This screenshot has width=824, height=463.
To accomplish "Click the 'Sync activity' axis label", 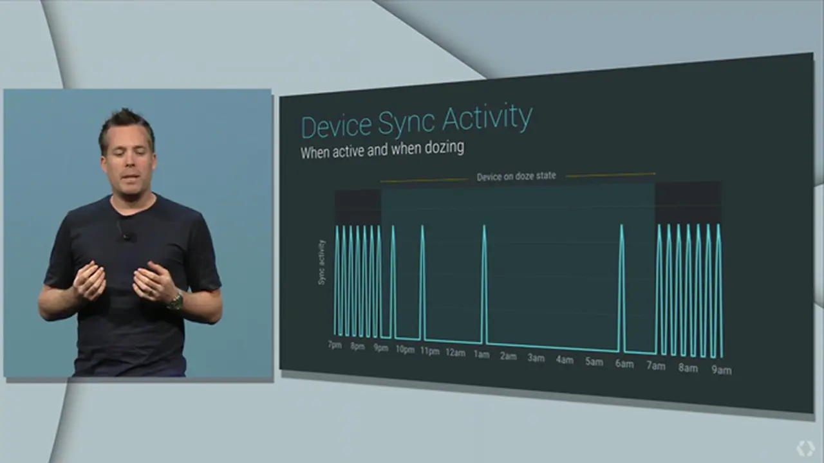I will pyautogui.click(x=321, y=262).
